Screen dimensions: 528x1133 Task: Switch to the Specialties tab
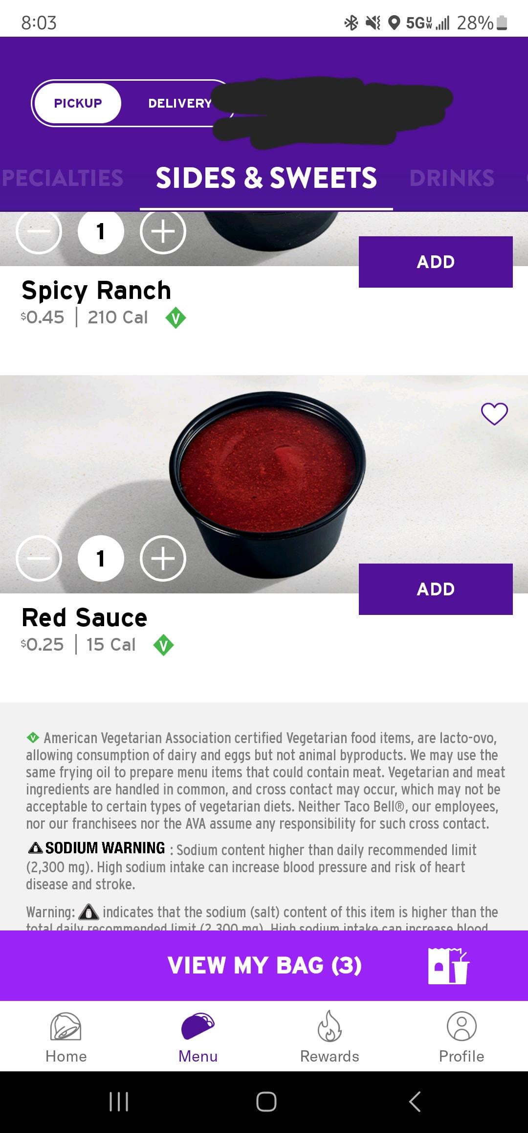click(63, 178)
